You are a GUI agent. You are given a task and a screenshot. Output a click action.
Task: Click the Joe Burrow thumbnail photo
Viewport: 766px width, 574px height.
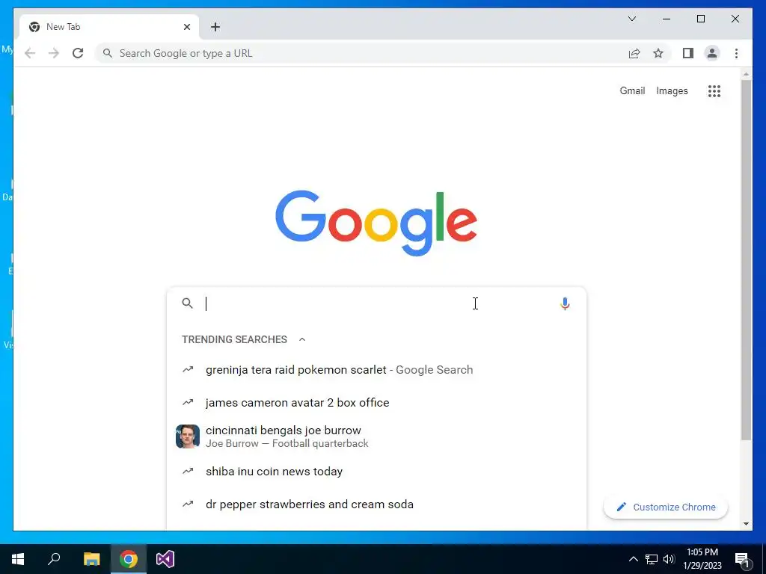(x=188, y=436)
